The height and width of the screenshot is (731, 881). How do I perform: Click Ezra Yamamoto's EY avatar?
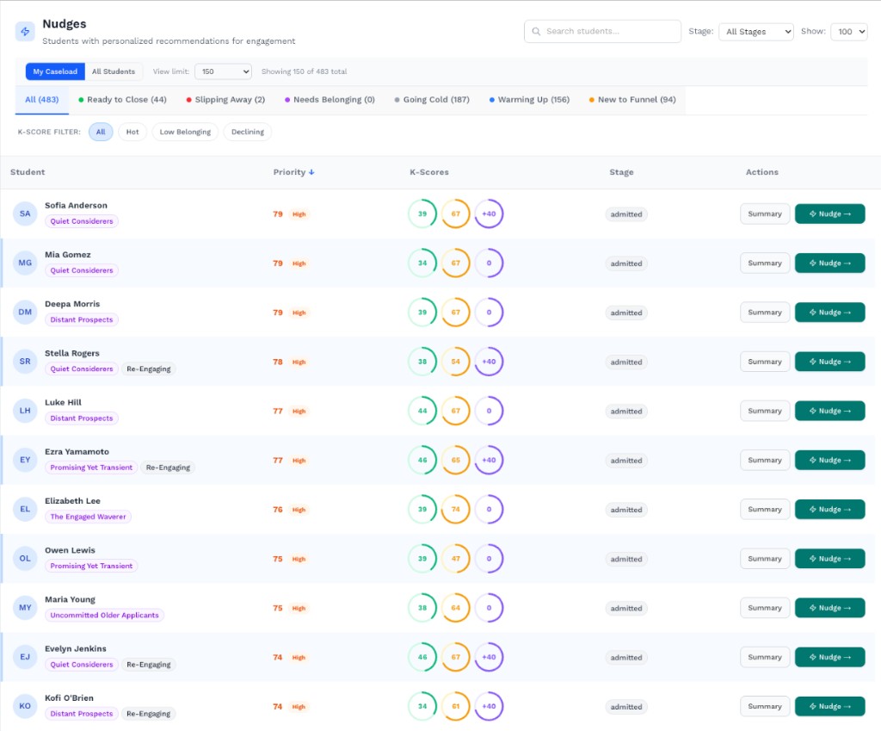[x=25, y=460]
